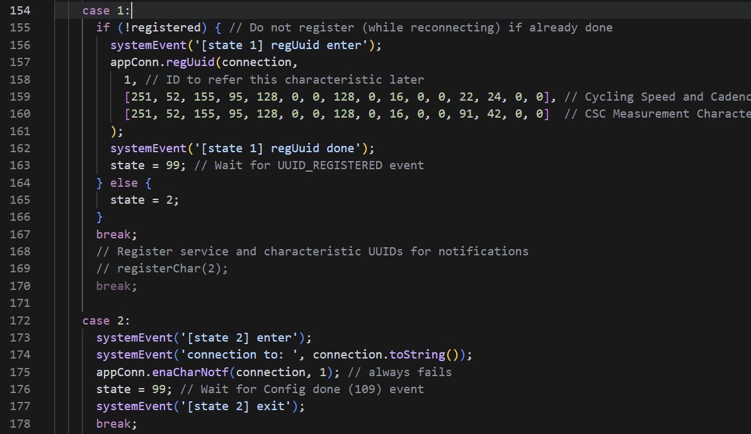Place cursor on the "state = 2;" assignment
Viewport: 751px width, 434px height.
coord(144,200)
